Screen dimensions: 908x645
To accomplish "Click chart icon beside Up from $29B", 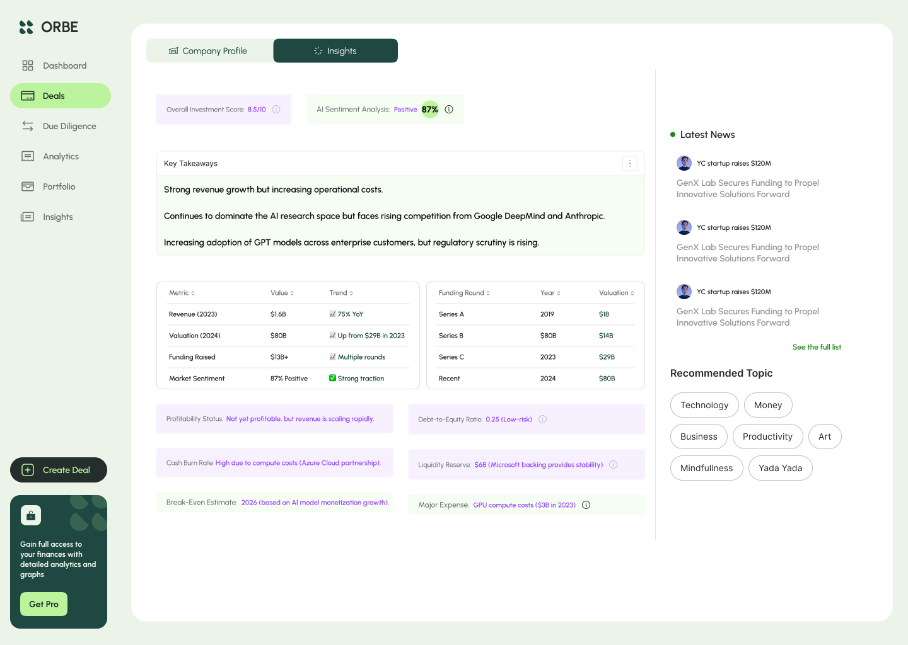I will pyautogui.click(x=332, y=335).
